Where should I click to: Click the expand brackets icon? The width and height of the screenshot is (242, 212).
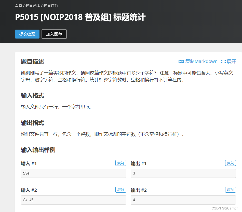(x=223, y=61)
